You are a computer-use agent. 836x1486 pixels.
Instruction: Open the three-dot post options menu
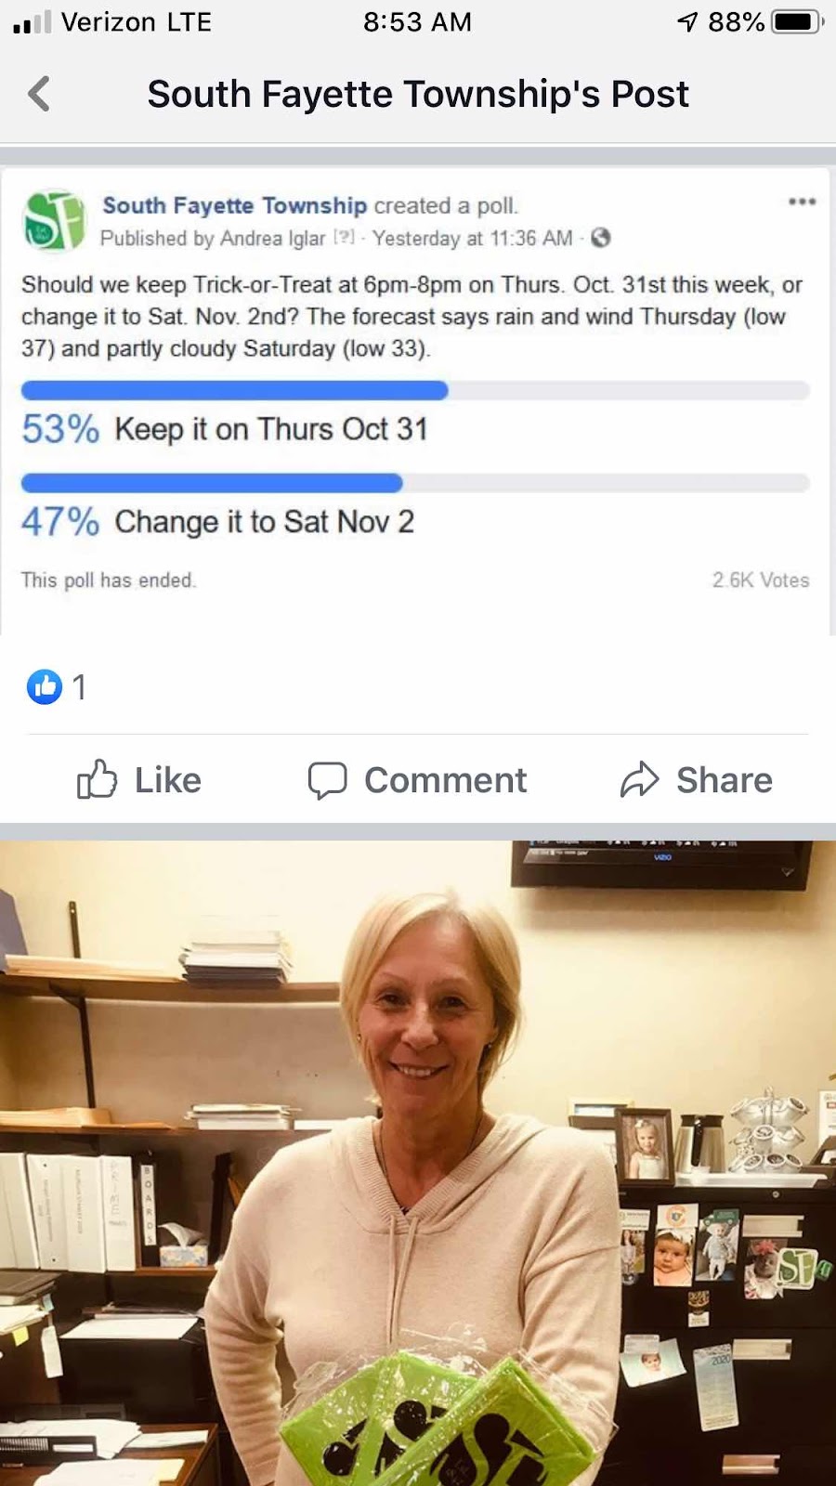802,202
